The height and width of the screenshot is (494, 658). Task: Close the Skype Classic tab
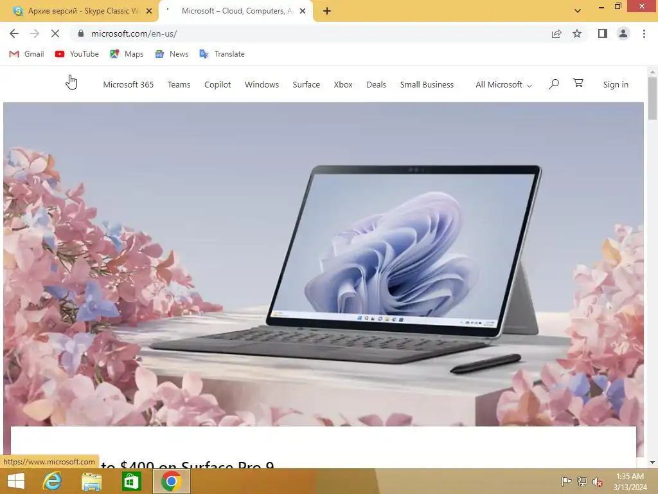click(x=149, y=12)
